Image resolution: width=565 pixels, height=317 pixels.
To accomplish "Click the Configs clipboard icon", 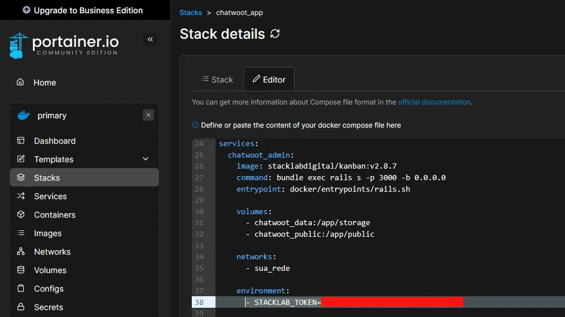I will [x=21, y=289].
